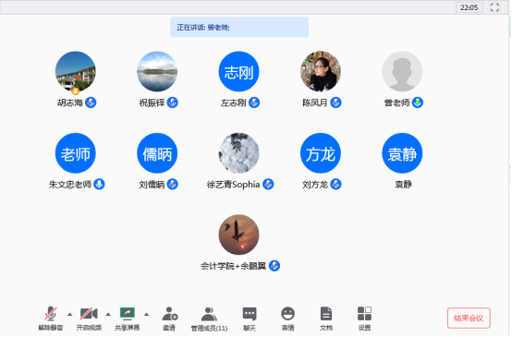The width and height of the screenshot is (512, 337).
Task: Open the documents icon
Action: [326, 314]
